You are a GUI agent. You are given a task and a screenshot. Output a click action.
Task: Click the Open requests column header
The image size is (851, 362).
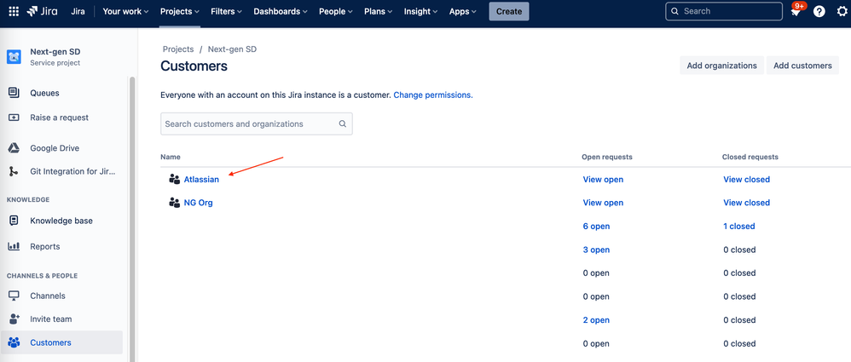click(x=607, y=158)
